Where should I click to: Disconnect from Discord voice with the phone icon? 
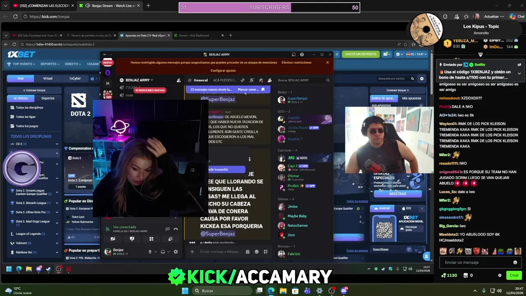coord(175,229)
